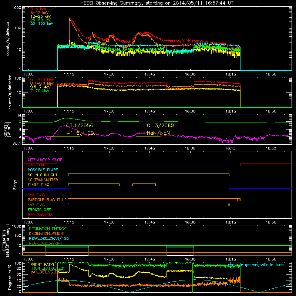Click the DECIMATION_ENERGY legend label
296x296 pixels.
(x=47, y=229)
